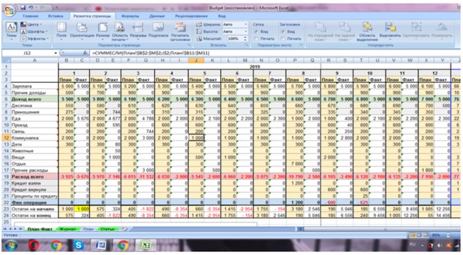Switch to Данные ribbon tab

[157, 16]
